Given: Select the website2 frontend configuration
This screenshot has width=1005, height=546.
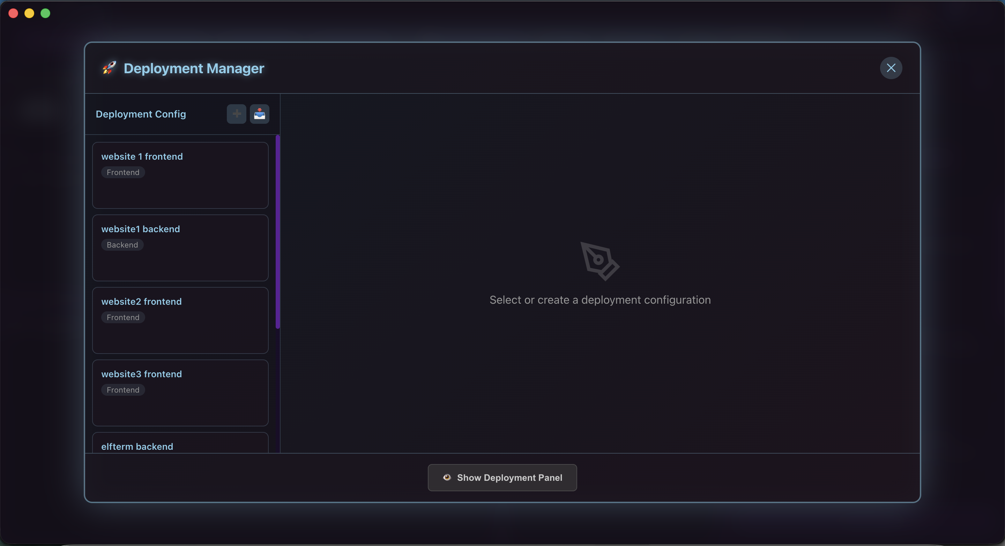Looking at the screenshot, I should tap(180, 320).
